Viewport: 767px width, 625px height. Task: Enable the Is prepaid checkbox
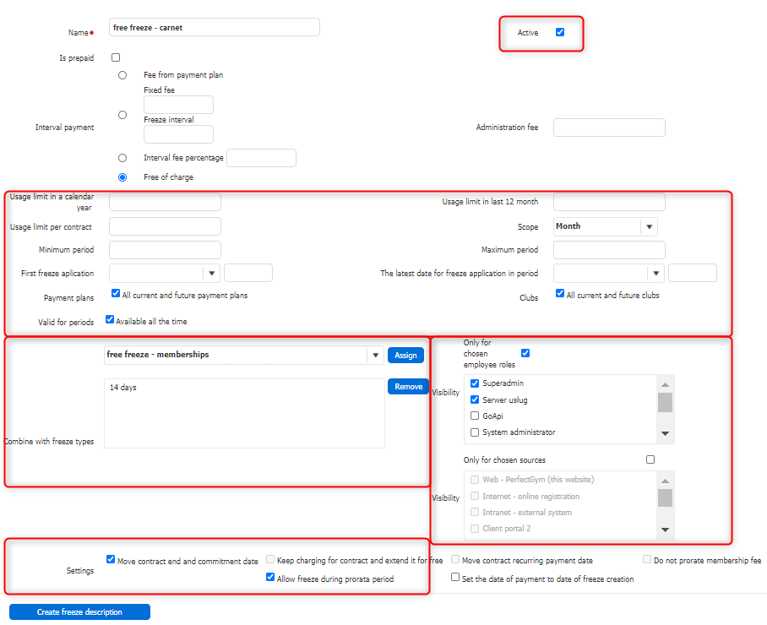116,57
